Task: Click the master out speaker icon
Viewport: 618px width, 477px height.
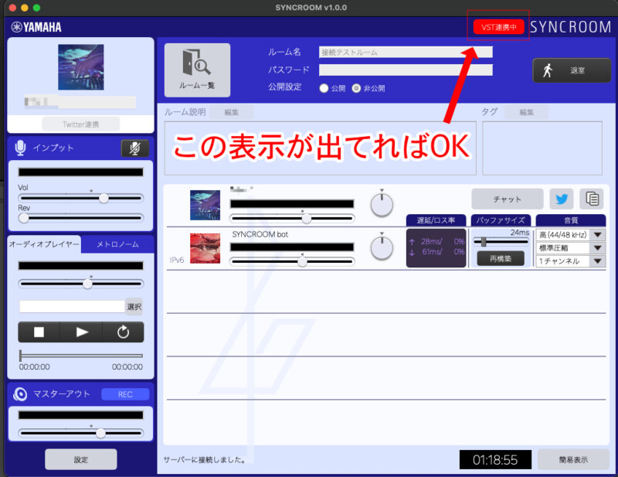Action: 20,394
